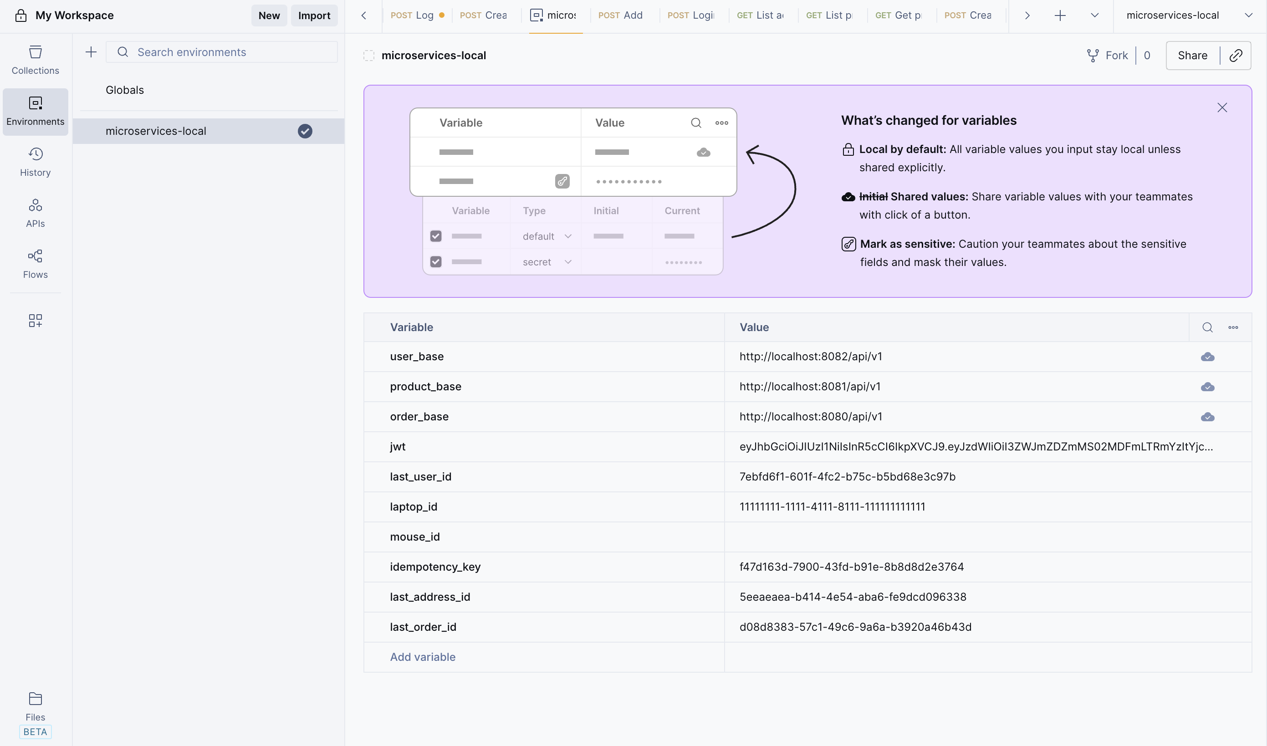Open the Flows sidebar panel
Image resolution: width=1267 pixels, height=746 pixels.
35,263
